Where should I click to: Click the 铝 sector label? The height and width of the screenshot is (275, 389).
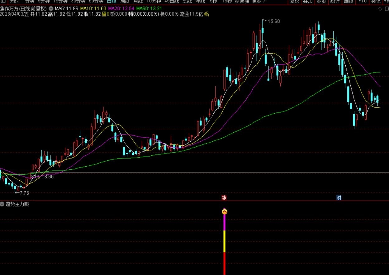(206, 14)
